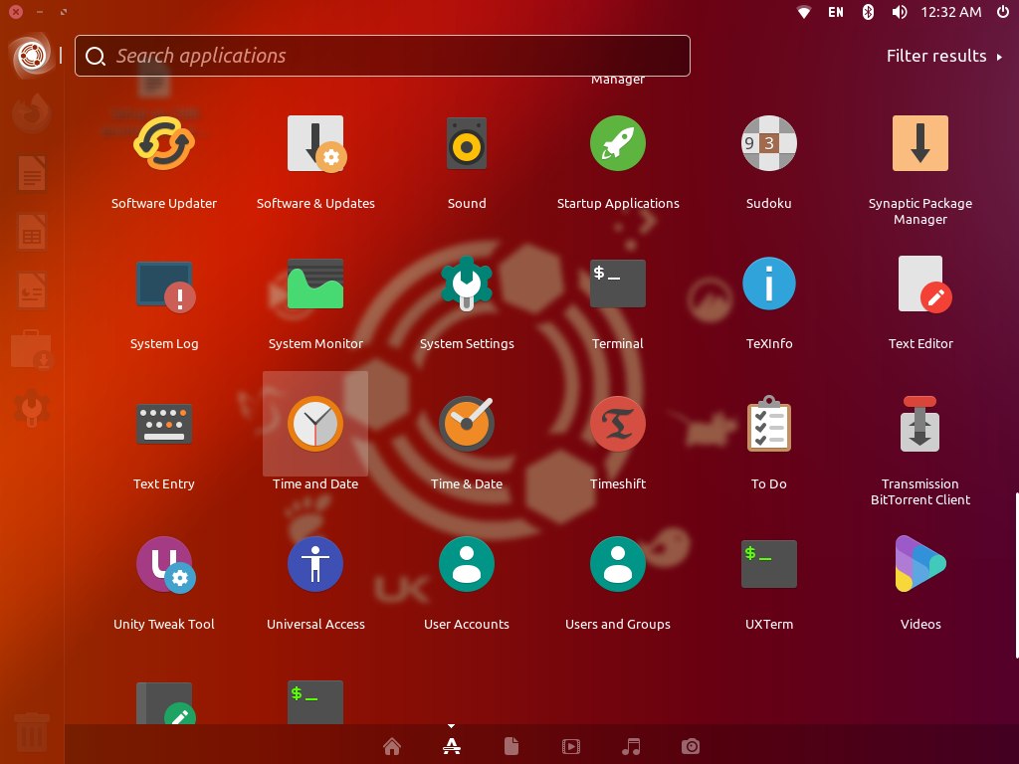Viewport: 1019px width, 764px height.
Task: Open the Bluetooth indicator menu
Action: coord(868,12)
